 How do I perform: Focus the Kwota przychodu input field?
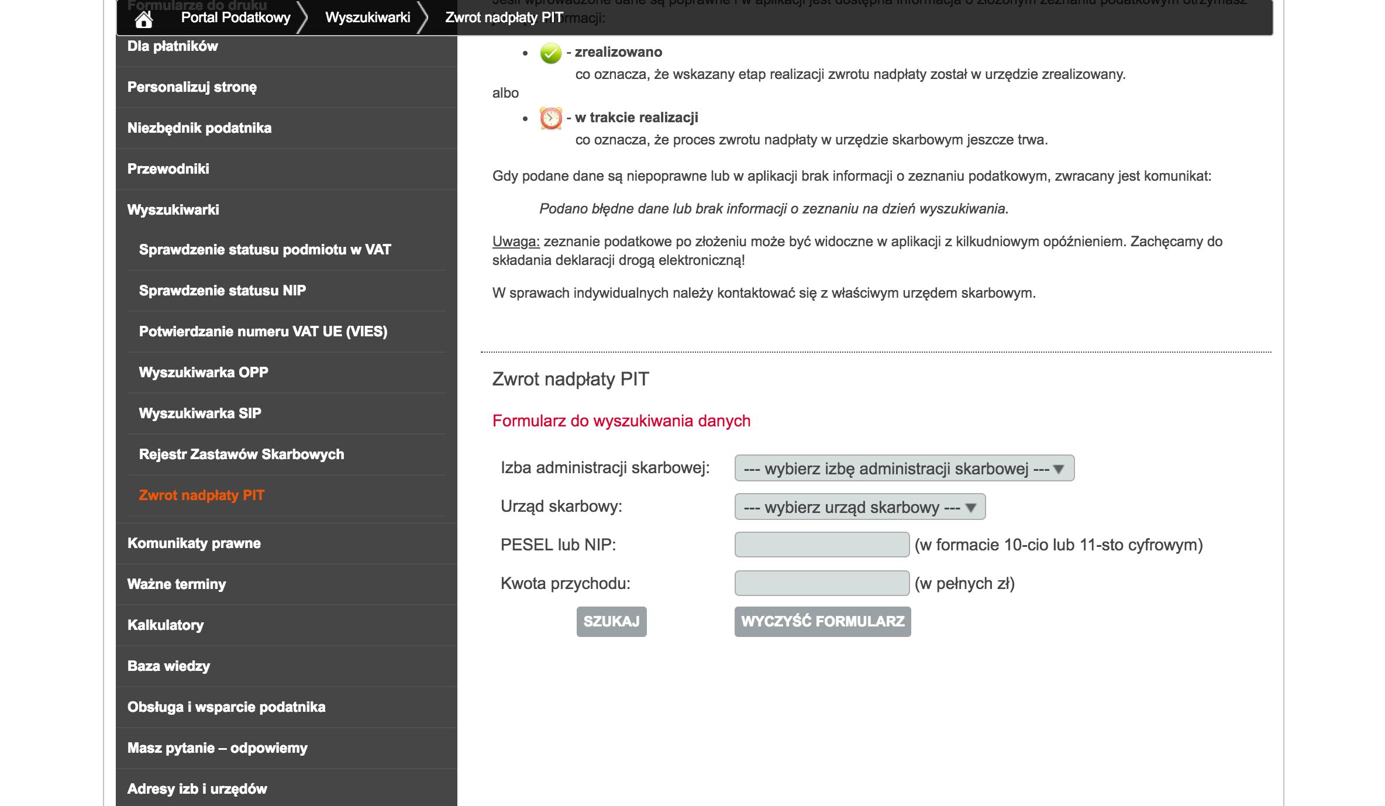(x=821, y=584)
